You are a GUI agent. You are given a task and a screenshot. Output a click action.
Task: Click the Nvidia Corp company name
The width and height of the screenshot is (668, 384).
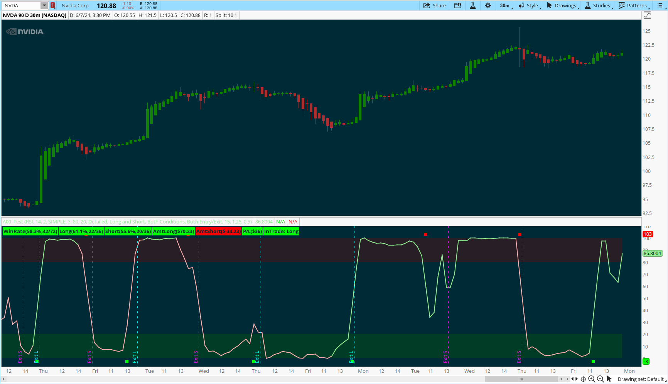[x=75, y=5]
